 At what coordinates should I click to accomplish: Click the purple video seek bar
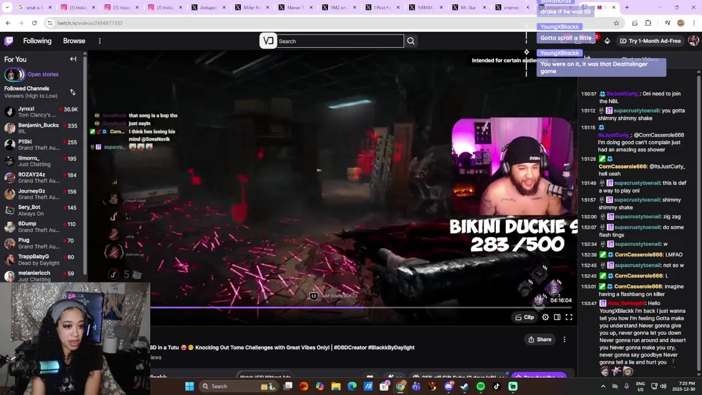(x=258, y=308)
